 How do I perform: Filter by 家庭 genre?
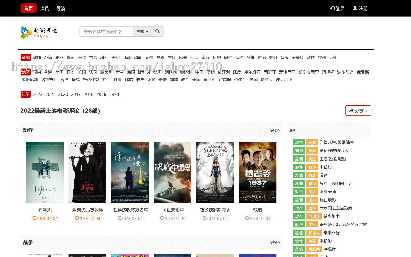pos(205,58)
